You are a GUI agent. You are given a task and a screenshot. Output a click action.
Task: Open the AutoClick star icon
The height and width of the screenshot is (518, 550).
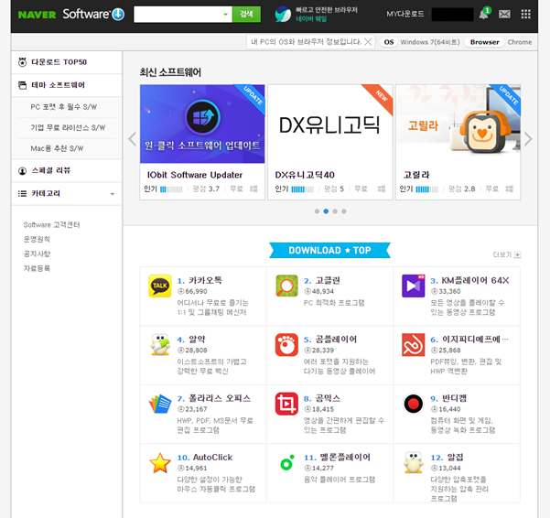click(160, 462)
